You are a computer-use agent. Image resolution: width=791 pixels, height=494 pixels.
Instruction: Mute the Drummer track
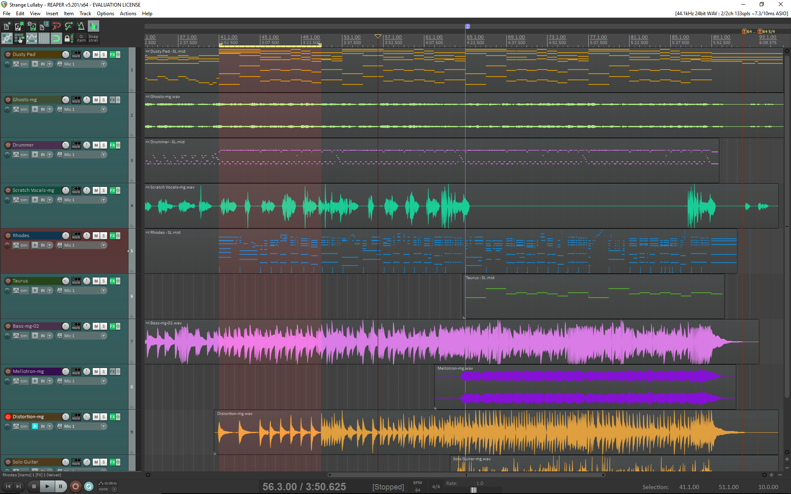(96, 145)
